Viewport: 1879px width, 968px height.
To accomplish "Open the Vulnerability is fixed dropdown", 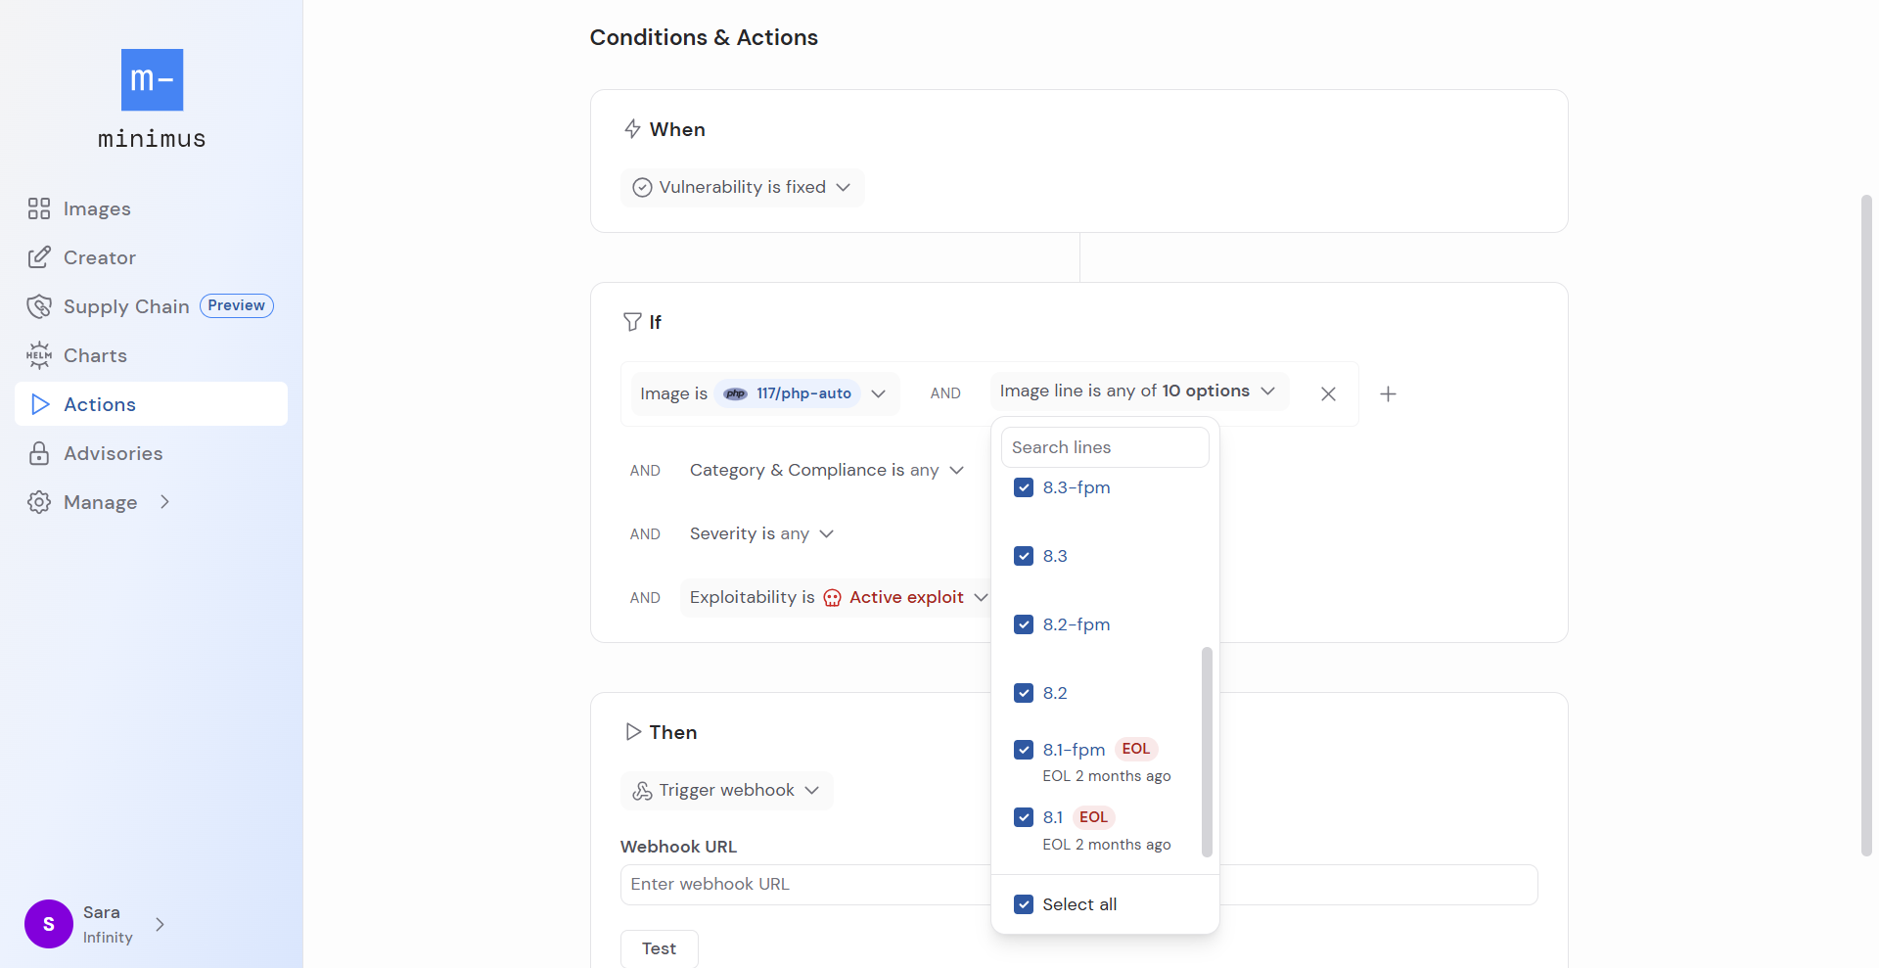I will pos(742,187).
